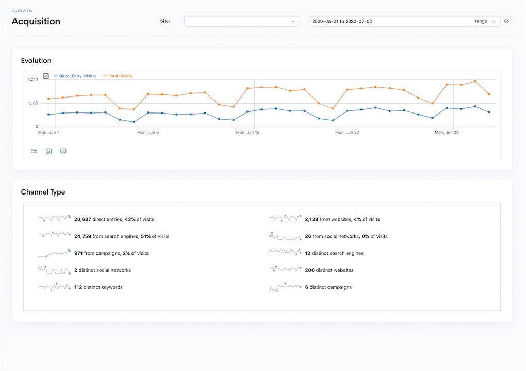Click the export dataset icon below chart
The height and width of the screenshot is (371, 526).
[34, 151]
